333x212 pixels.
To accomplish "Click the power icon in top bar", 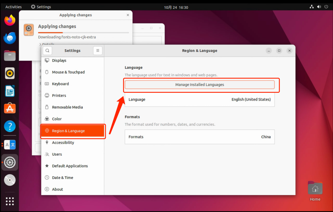I will point(326,7).
